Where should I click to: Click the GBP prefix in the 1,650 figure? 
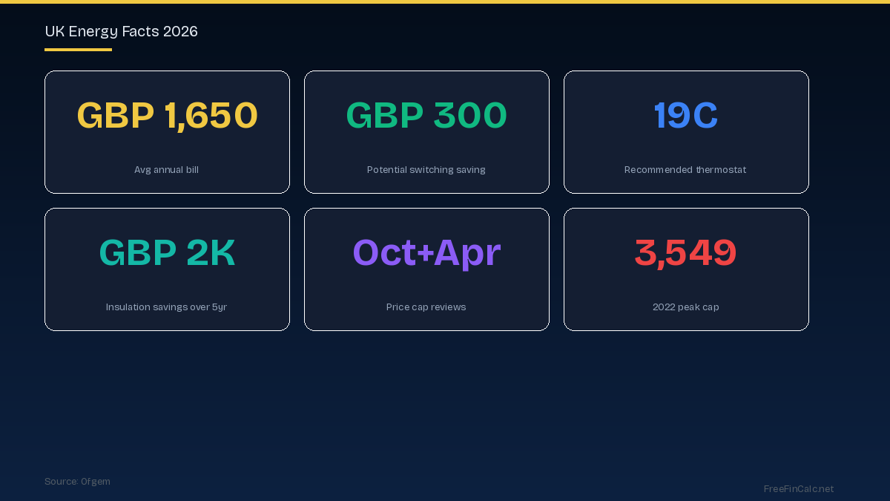116,116
